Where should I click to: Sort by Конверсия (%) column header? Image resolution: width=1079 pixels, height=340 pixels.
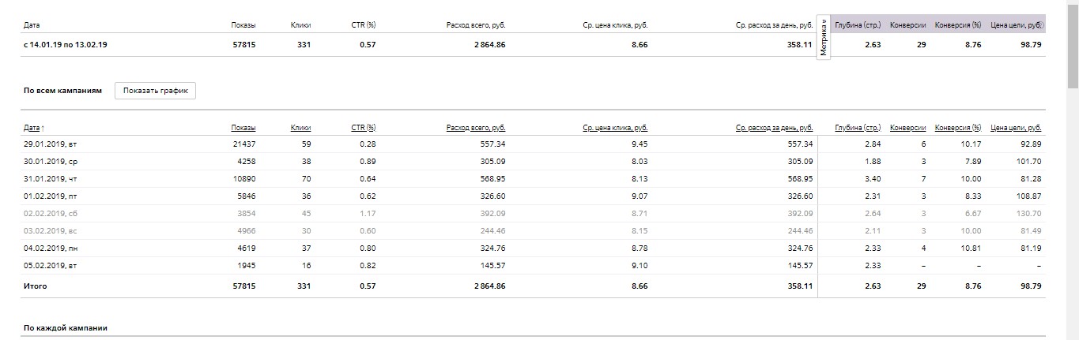(x=957, y=128)
